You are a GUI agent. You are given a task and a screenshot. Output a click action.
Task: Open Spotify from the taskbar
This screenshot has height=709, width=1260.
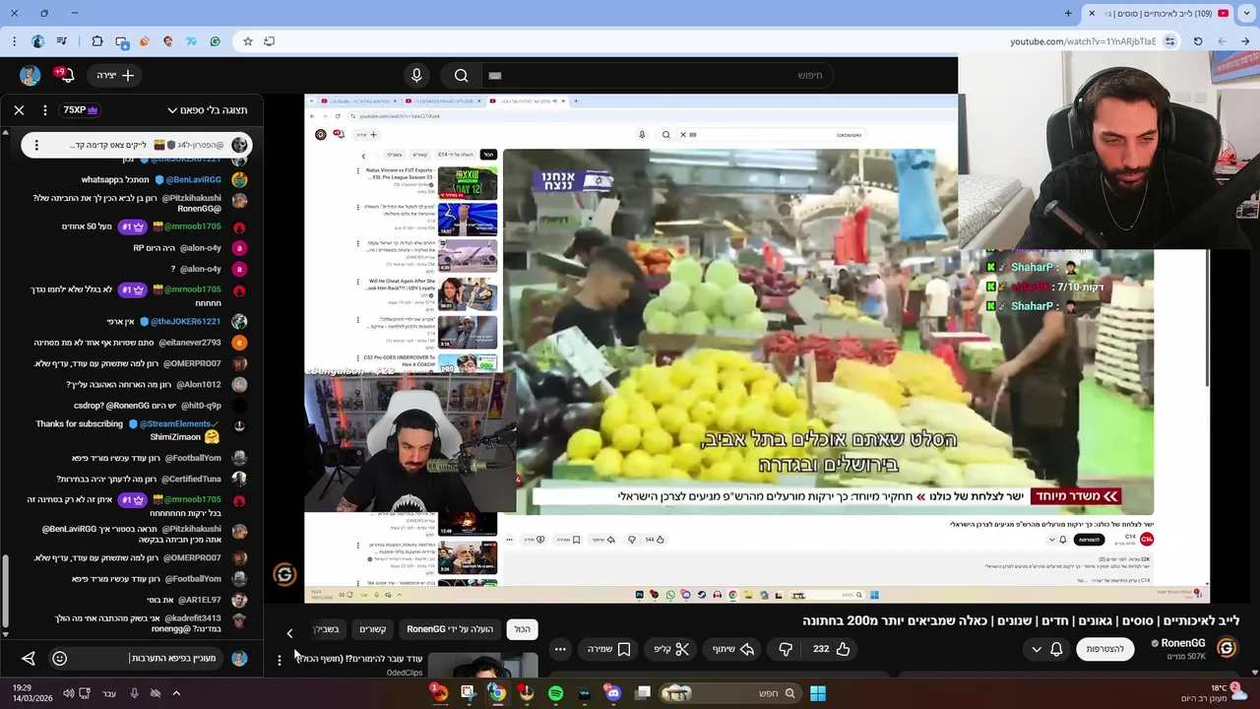coord(555,693)
